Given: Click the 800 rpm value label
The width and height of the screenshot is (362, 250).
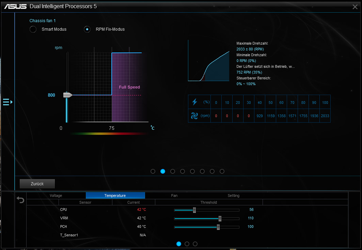Looking at the screenshot, I should pyautogui.click(x=51, y=95).
